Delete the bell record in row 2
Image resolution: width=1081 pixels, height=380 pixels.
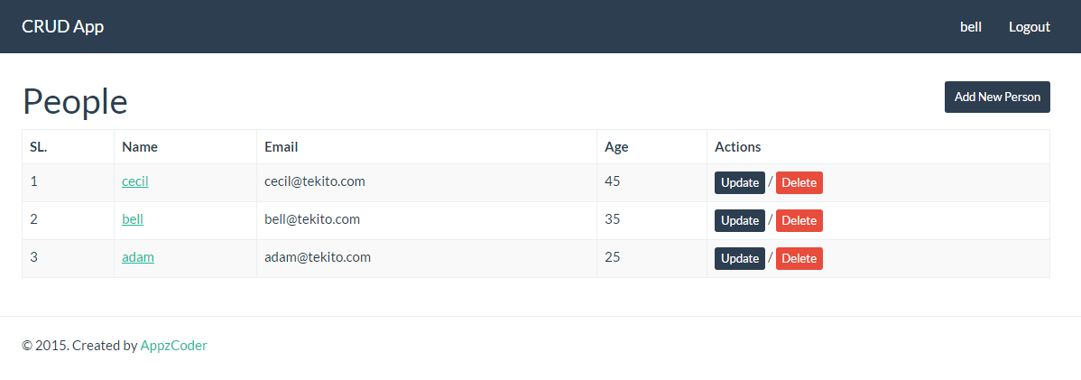[x=799, y=221]
